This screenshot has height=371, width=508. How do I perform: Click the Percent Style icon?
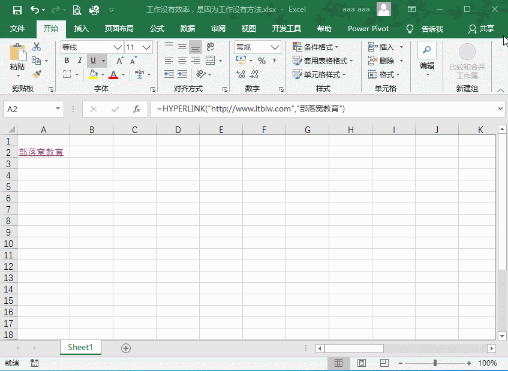click(261, 61)
